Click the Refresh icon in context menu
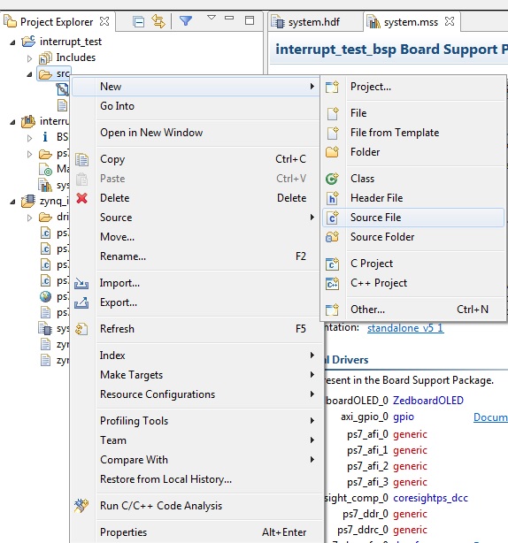The height and width of the screenshot is (543, 508). tap(81, 329)
